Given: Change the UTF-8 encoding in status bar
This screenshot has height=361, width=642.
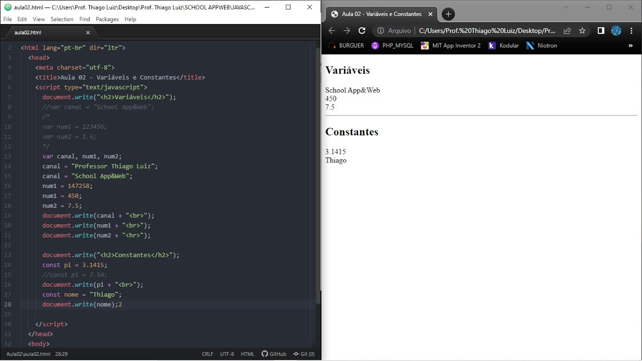Looking at the screenshot, I should tap(227, 354).
